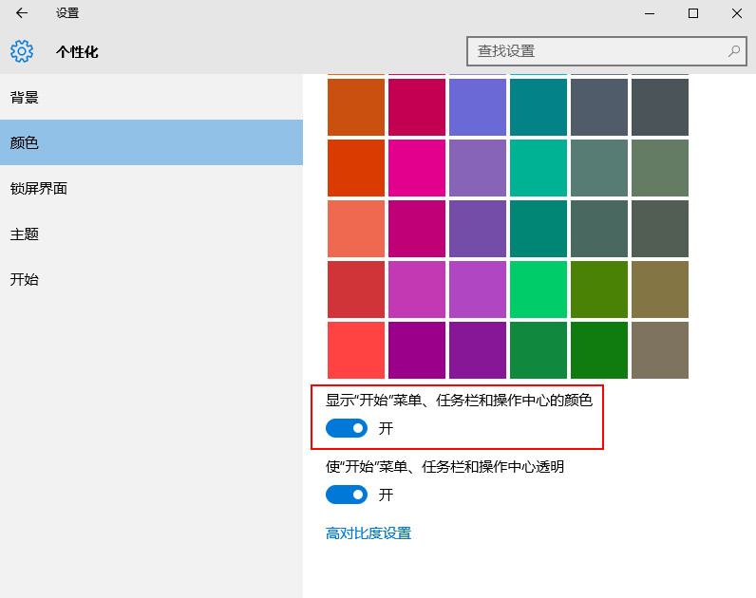Select the salmon orange color swatch
Image resolution: width=756 pixels, height=598 pixels.
[356, 229]
